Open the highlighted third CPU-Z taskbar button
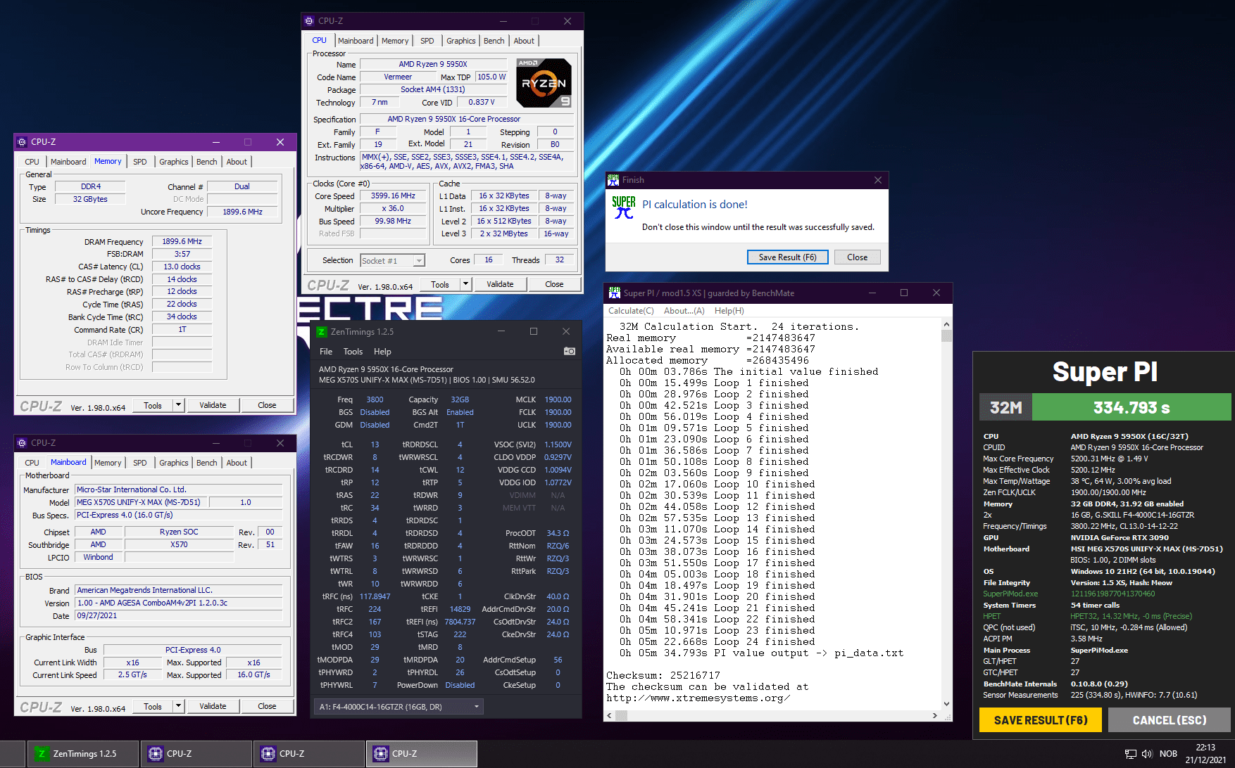 pos(422,753)
